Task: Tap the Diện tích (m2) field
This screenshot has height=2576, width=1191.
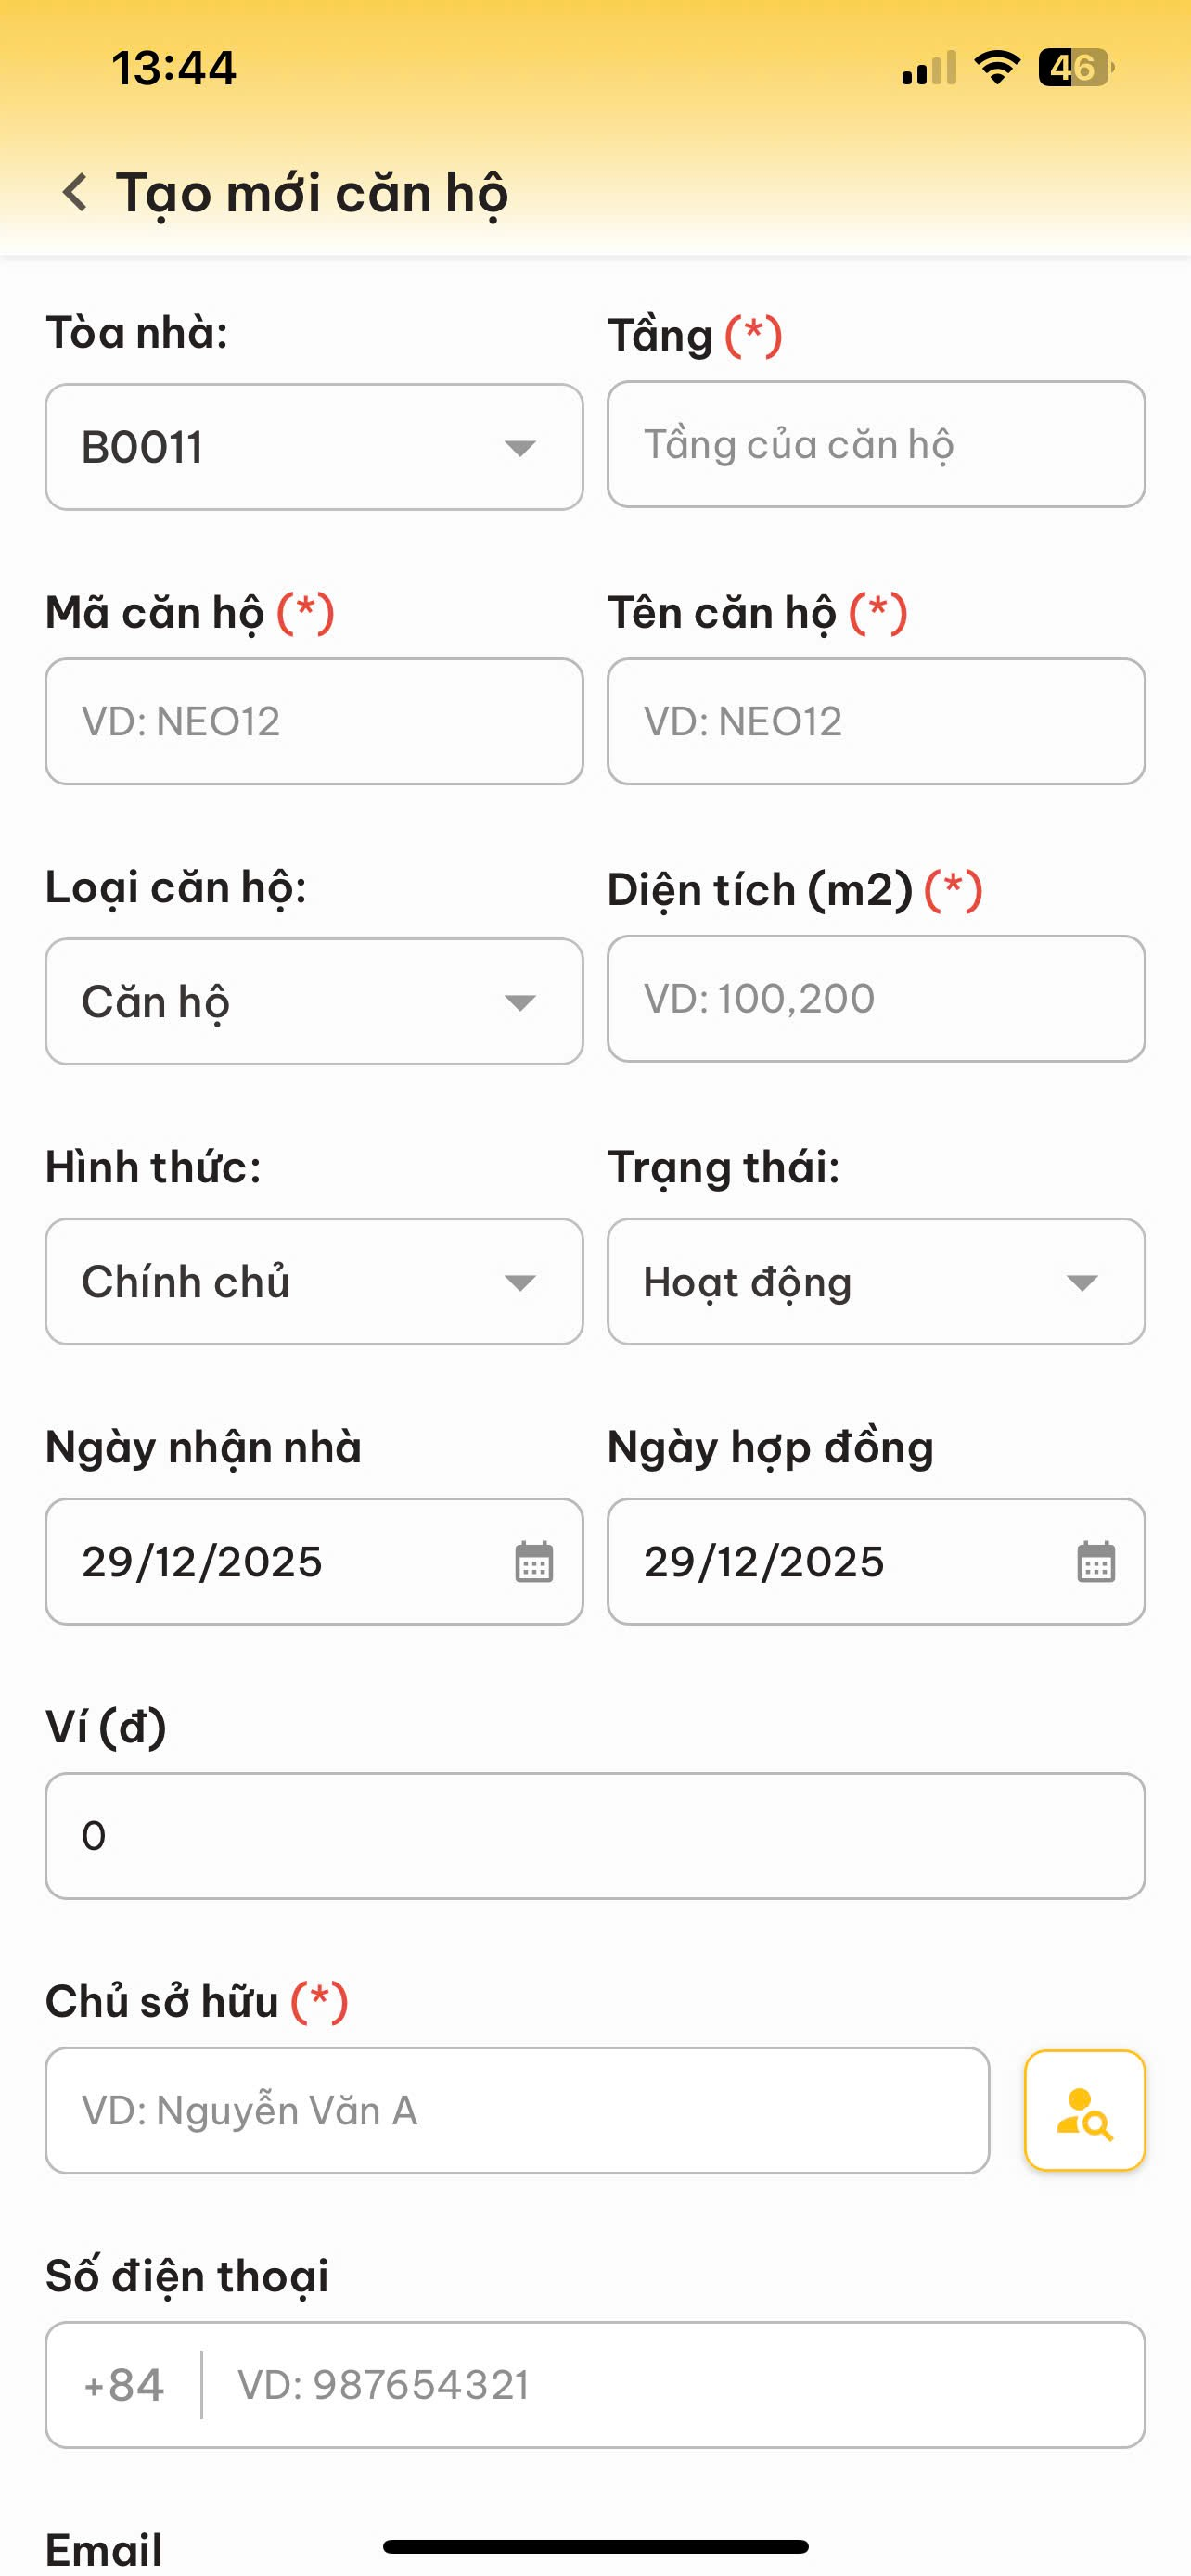Action: click(876, 998)
